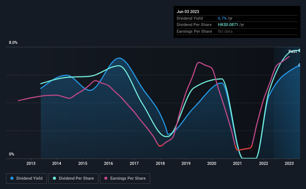Screen dimensions: 306x189
Task: Click the No data earnings value
Action: (x=225, y=31)
